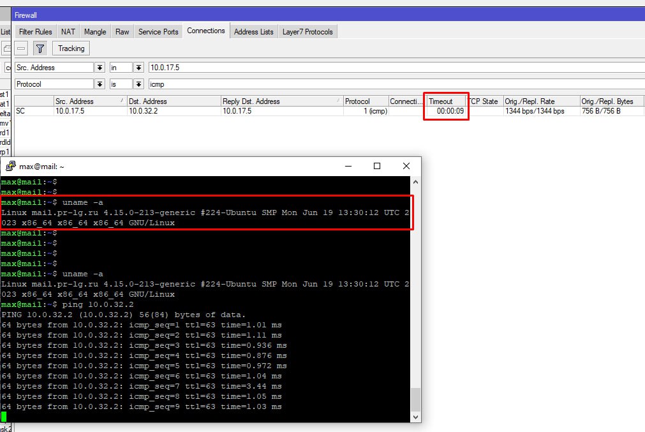Sort by Protocol column header
The image size is (645, 432).
click(x=366, y=101)
